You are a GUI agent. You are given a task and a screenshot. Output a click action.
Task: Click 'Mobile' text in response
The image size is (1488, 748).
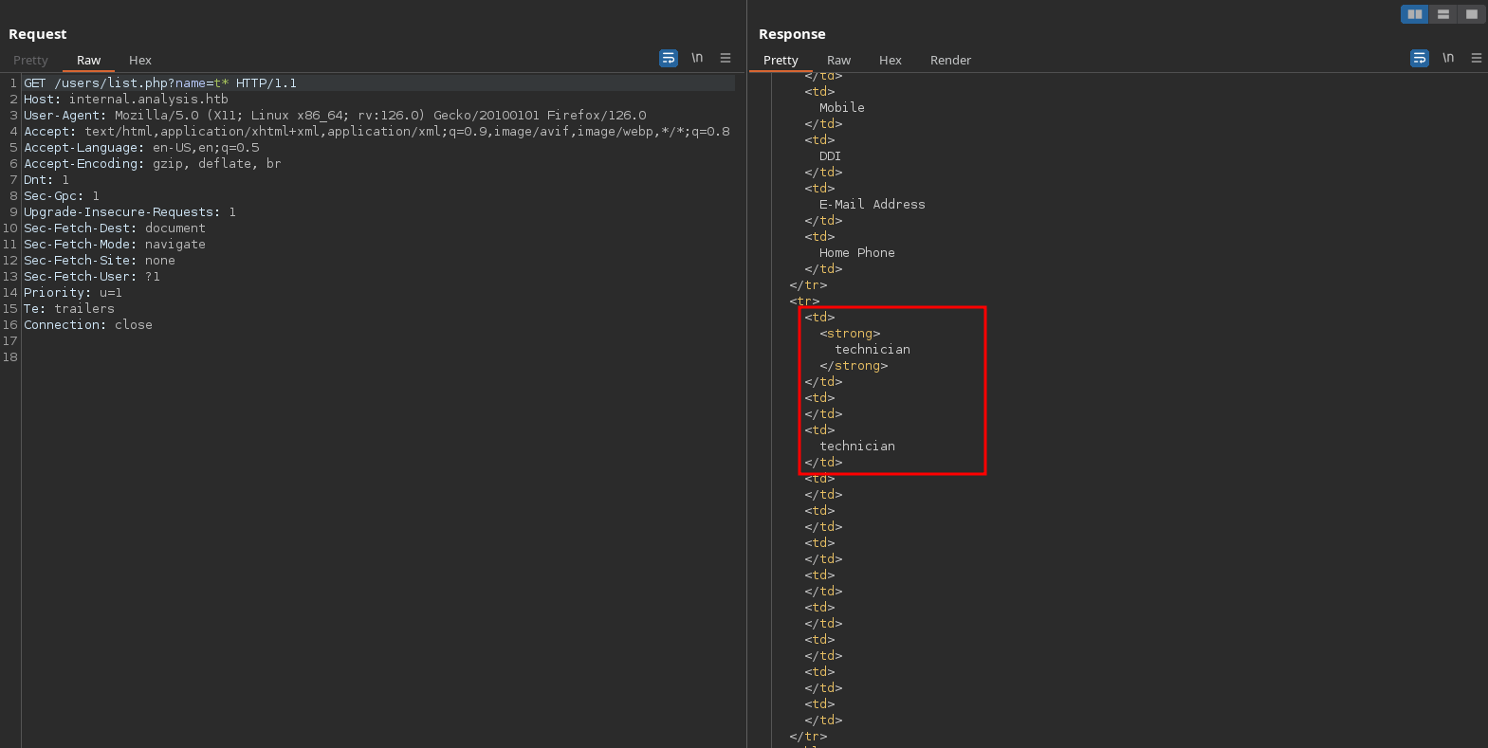842,108
